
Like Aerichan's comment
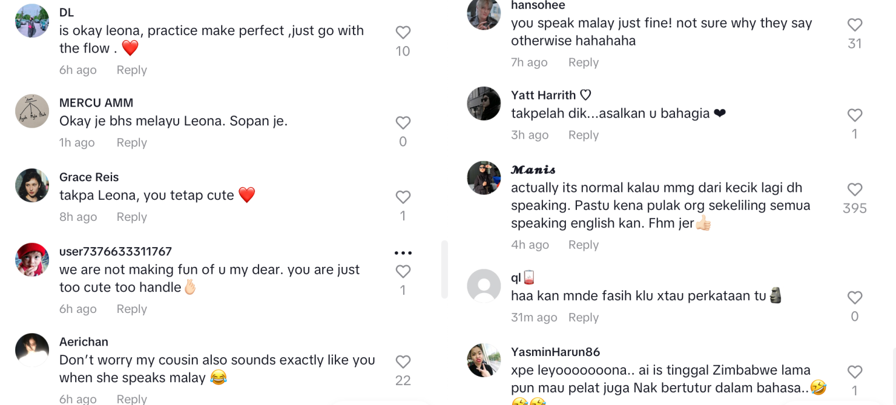pyautogui.click(x=403, y=360)
